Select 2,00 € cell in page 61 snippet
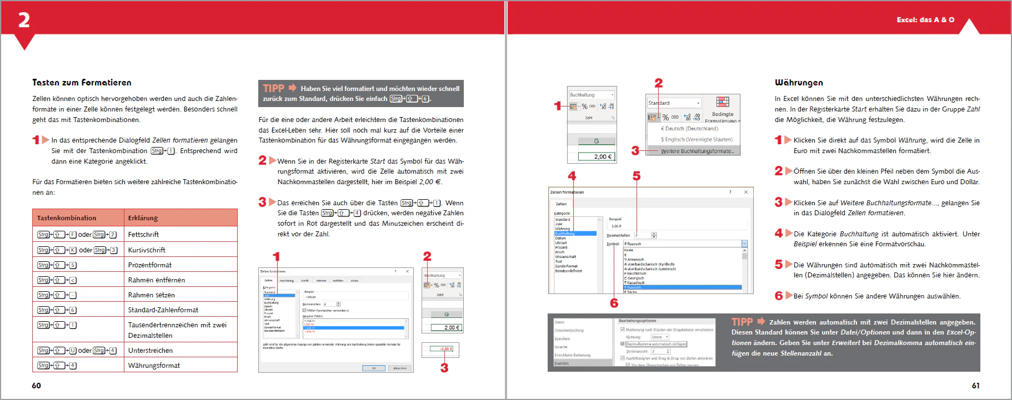 point(597,156)
